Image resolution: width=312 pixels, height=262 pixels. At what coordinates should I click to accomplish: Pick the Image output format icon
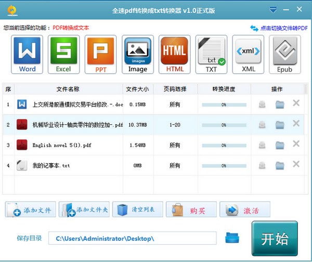pos(138,55)
